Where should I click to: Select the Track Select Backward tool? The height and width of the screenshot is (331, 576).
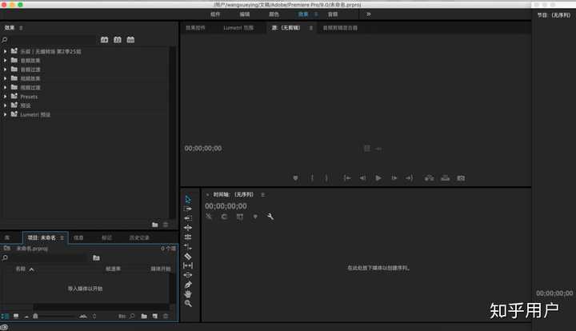[188, 218]
